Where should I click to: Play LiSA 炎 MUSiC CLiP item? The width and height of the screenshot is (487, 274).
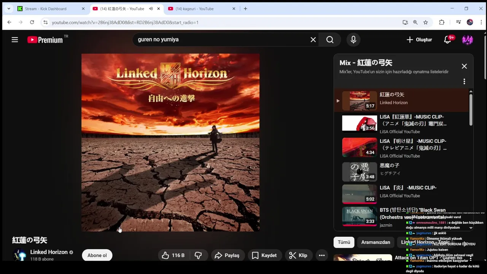401,194
